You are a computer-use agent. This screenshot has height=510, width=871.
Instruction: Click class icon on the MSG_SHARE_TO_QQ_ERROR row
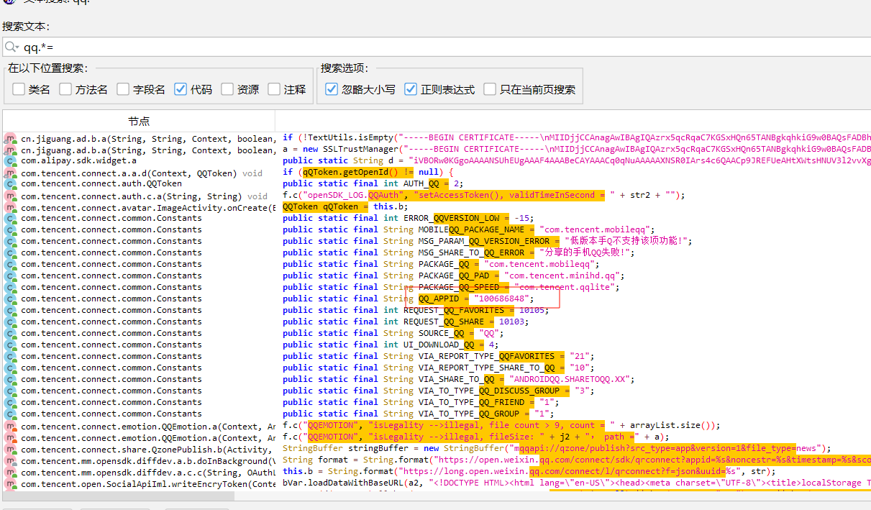tap(11, 252)
